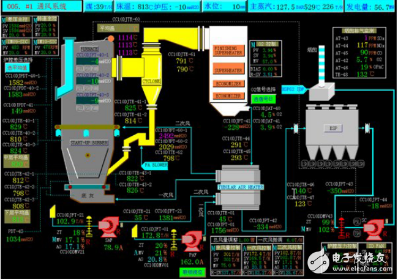Viewport: 398px width, 279px height.
Task: Toggle the cyan 选平均值 selector button
Action: point(17,69)
